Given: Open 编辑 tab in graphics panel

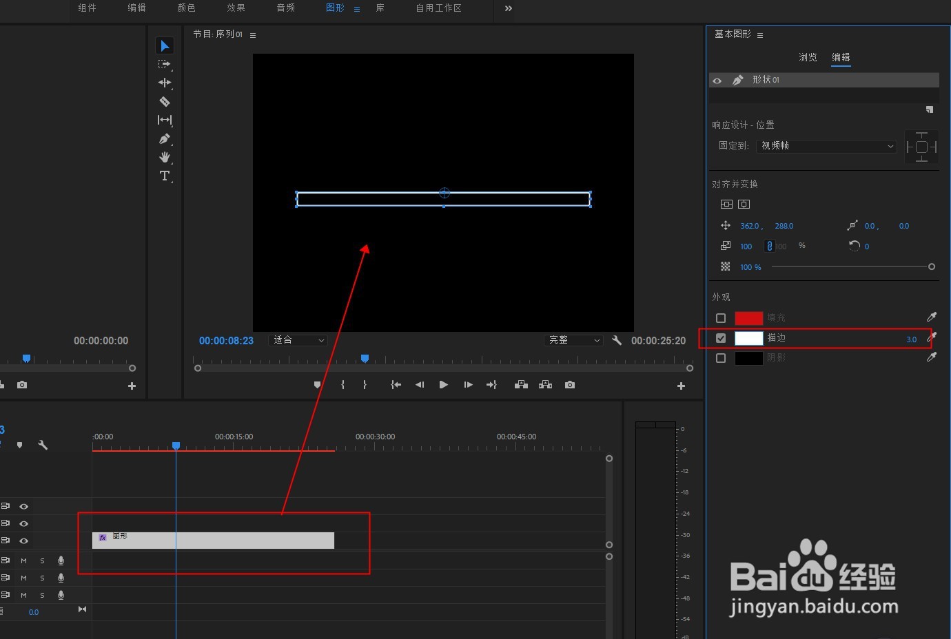Looking at the screenshot, I should click(841, 57).
